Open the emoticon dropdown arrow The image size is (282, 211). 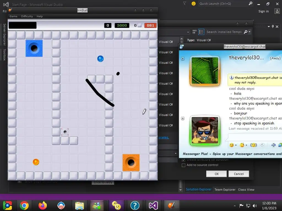point(236,145)
